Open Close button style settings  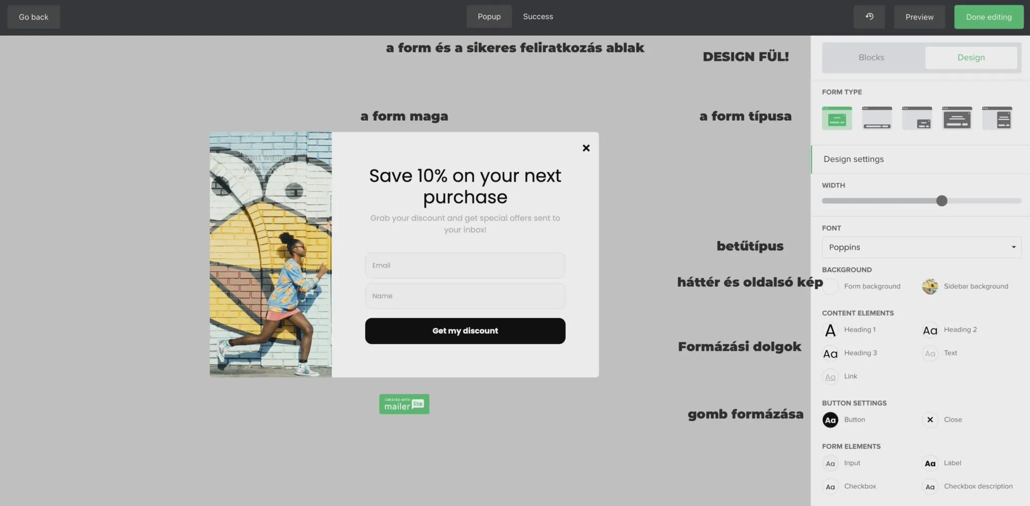(x=930, y=420)
